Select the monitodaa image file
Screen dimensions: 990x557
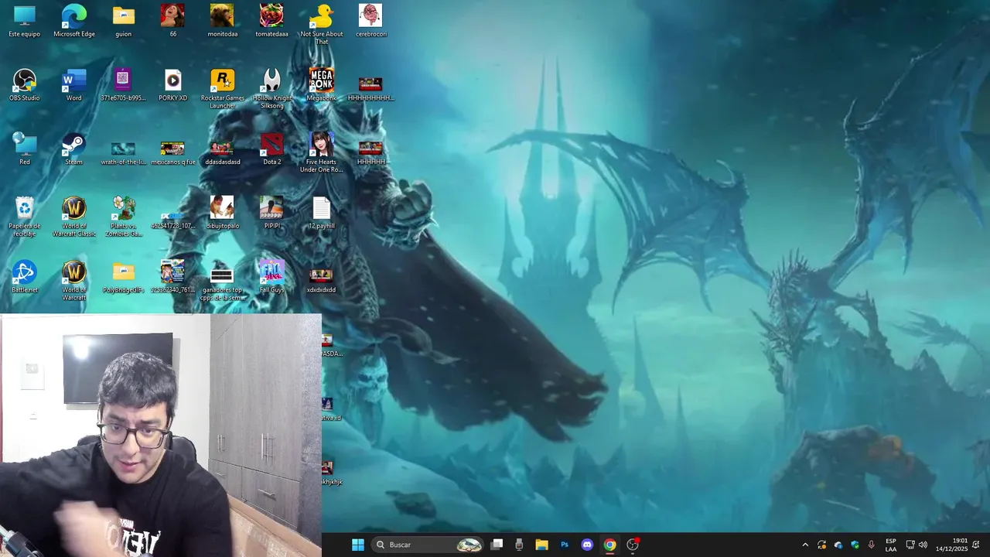[222, 21]
